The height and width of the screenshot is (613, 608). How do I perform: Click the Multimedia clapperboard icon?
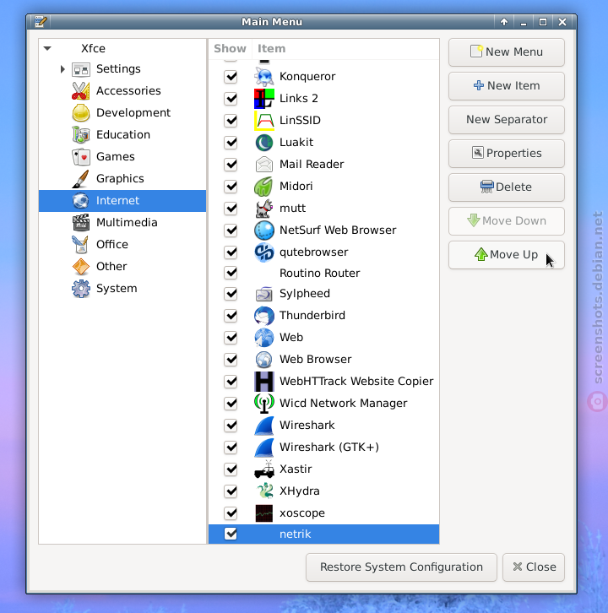pyautogui.click(x=81, y=222)
